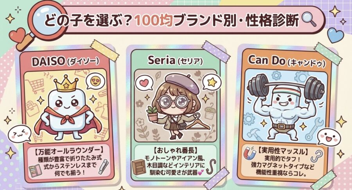Click the small magnifier icon after 性格診断
The width and height of the screenshot is (352, 190).
(x=309, y=20)
